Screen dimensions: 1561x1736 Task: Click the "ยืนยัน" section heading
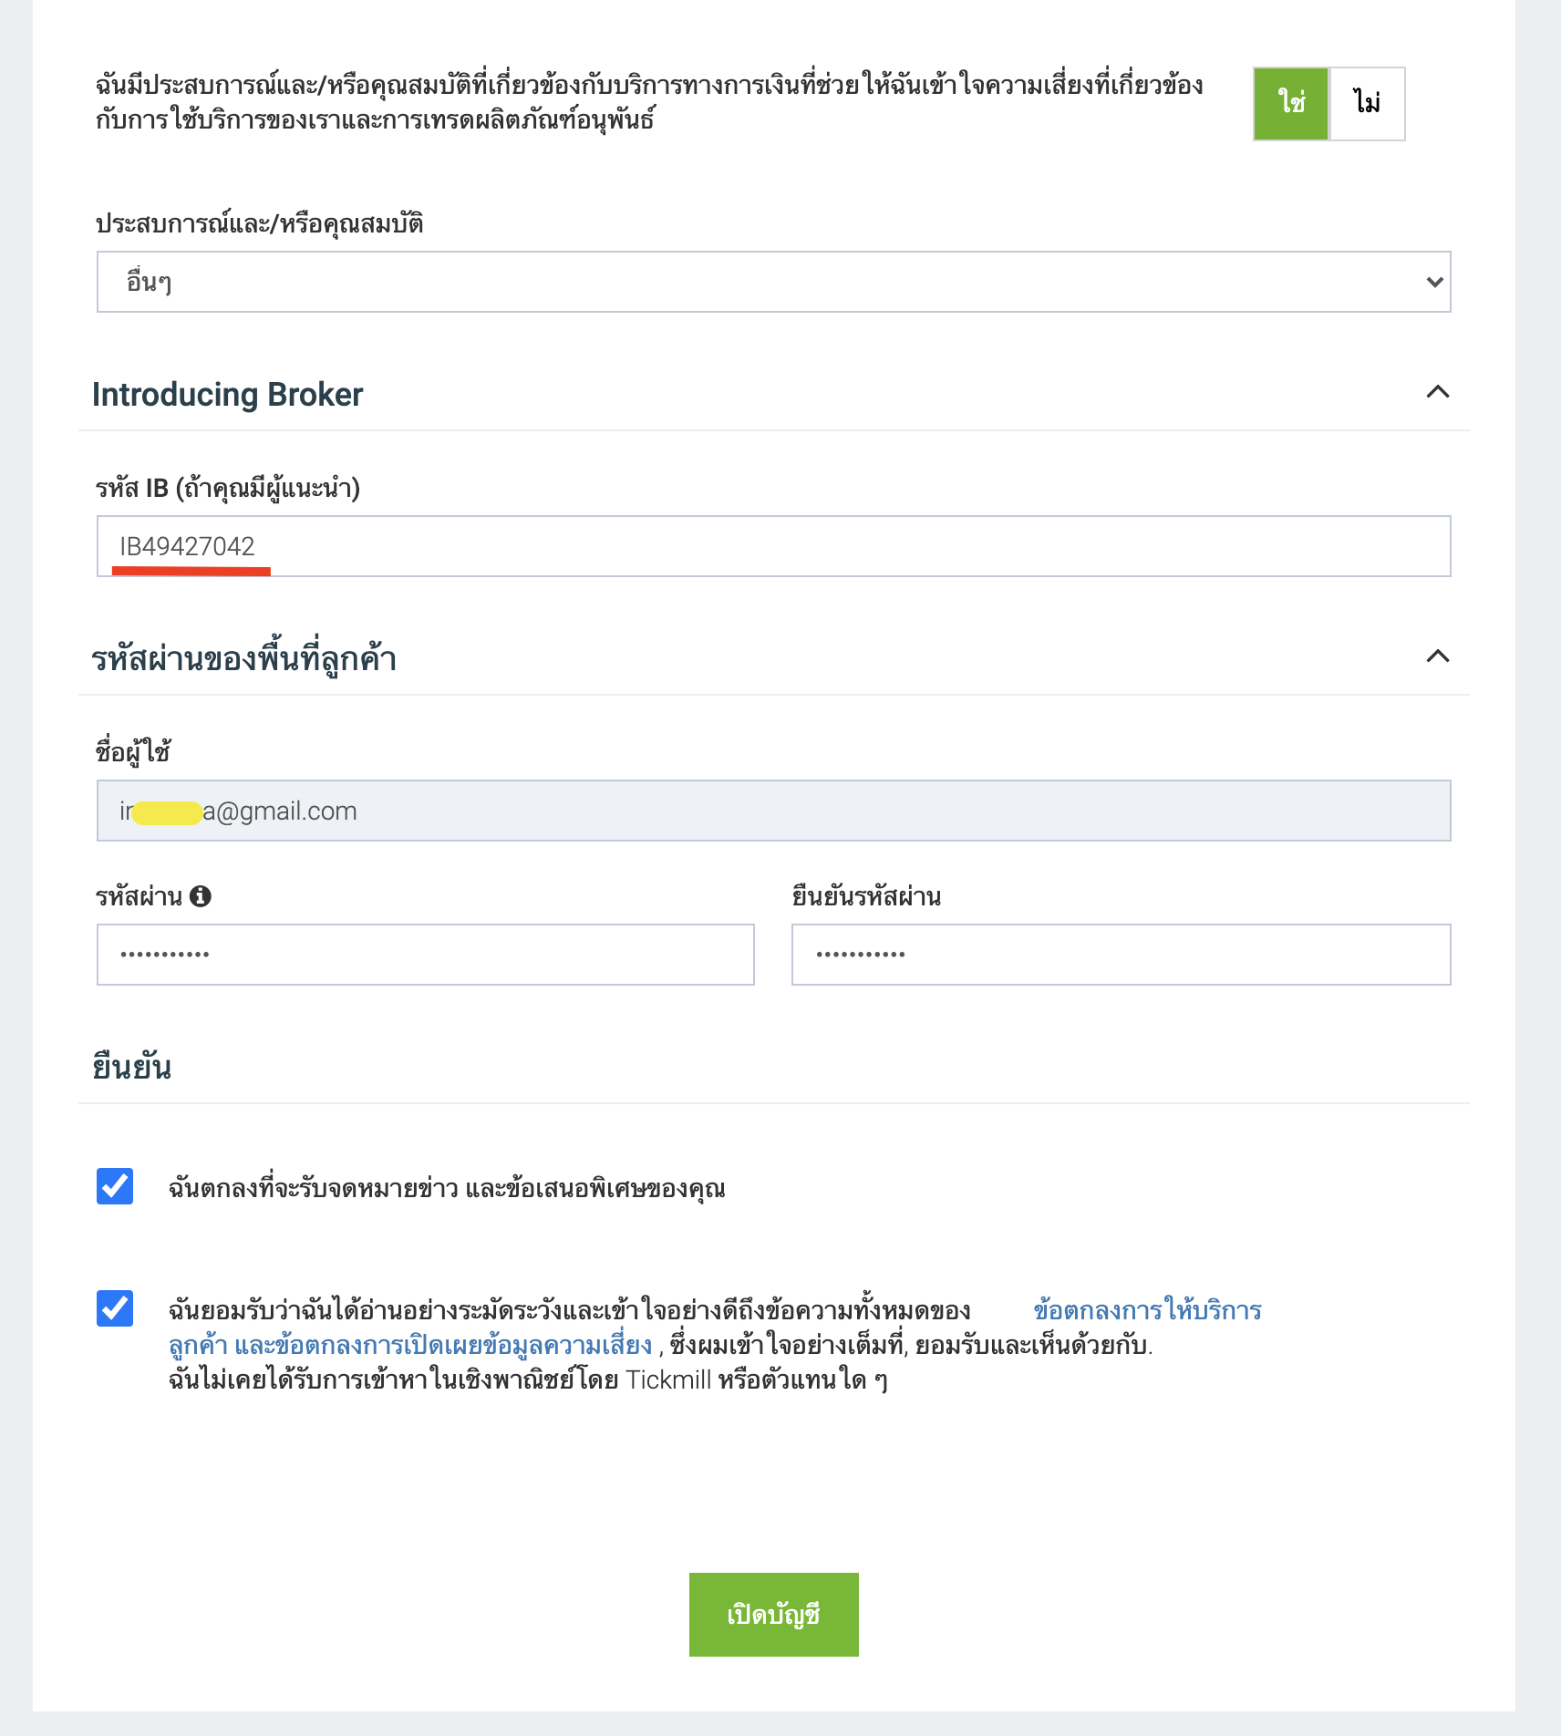point(132,1067)
